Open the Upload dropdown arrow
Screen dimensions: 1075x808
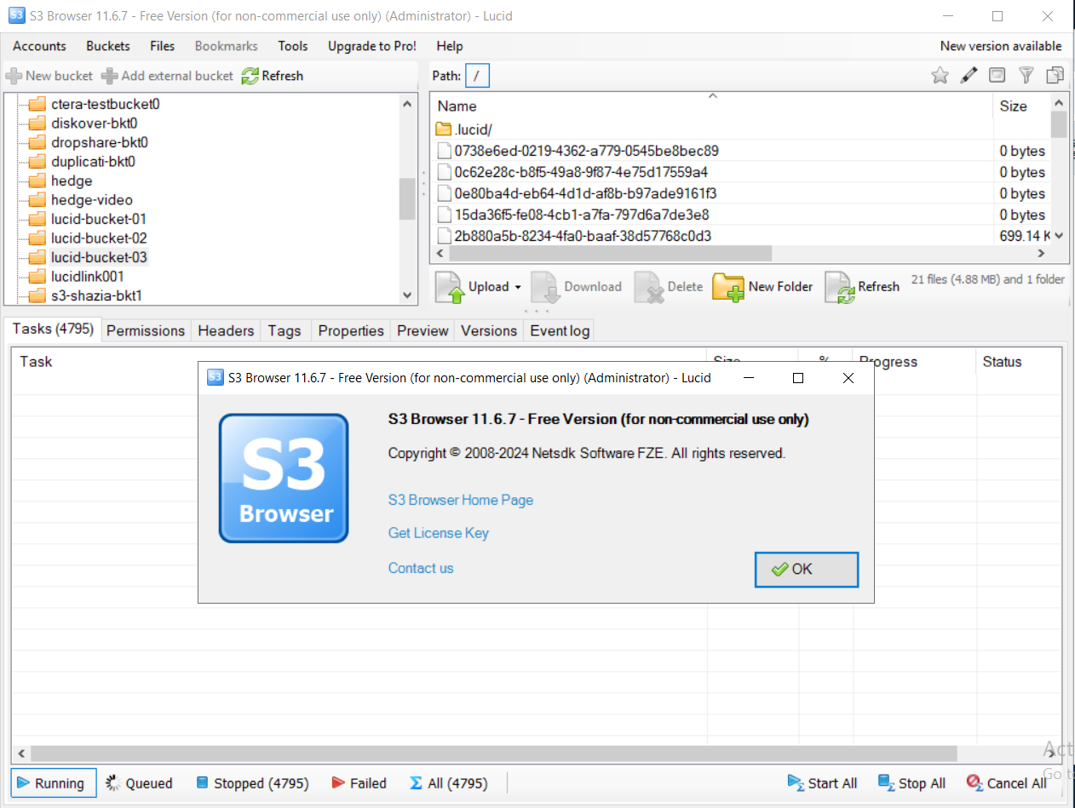(x=517, y=287)
